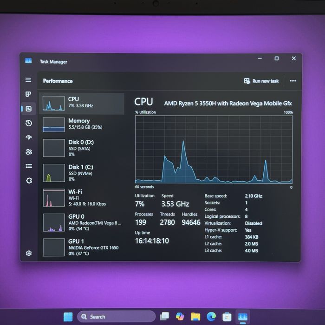
Task: Select the Memory performance entry
Action: (x=82, y=124)
